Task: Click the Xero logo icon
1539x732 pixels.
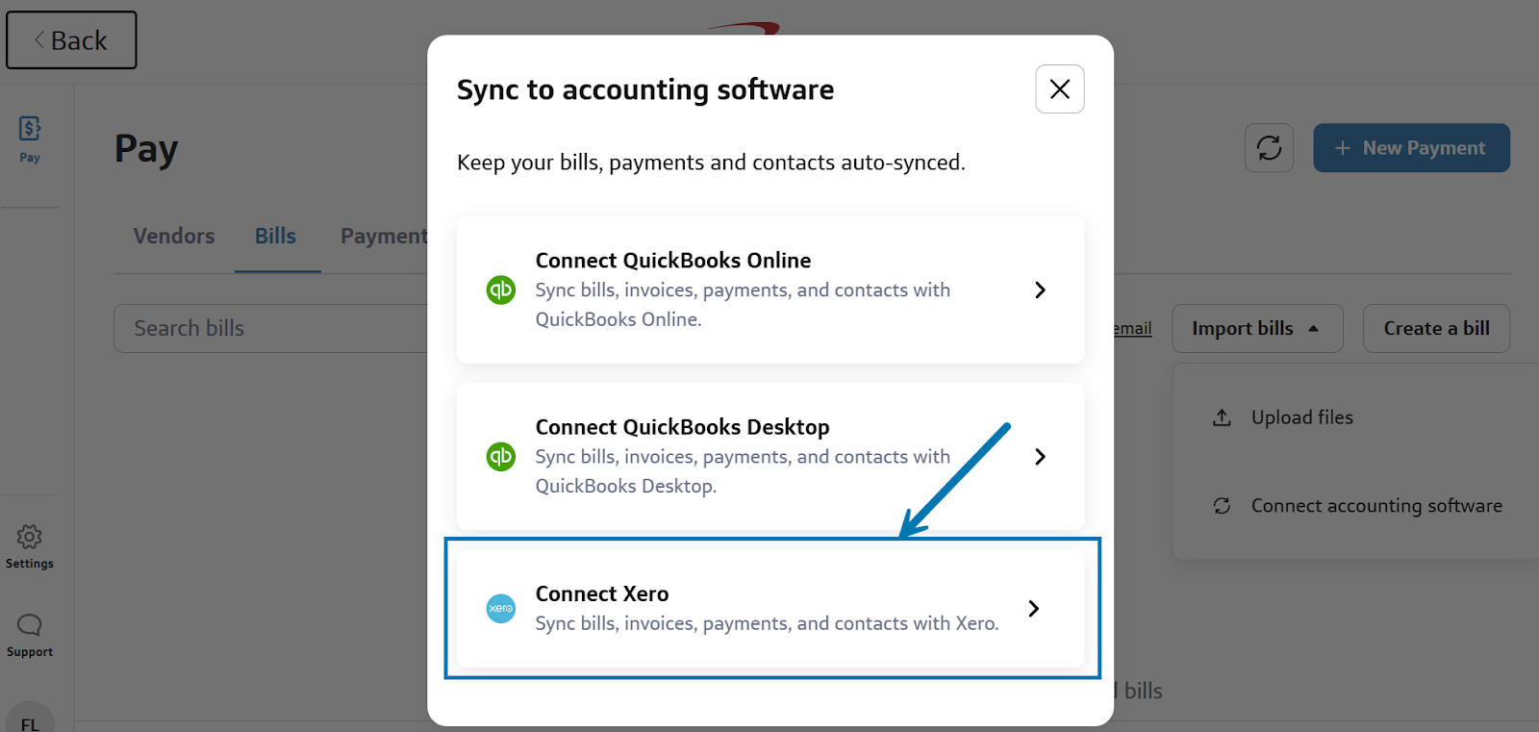Action: (x=501, y=609)
